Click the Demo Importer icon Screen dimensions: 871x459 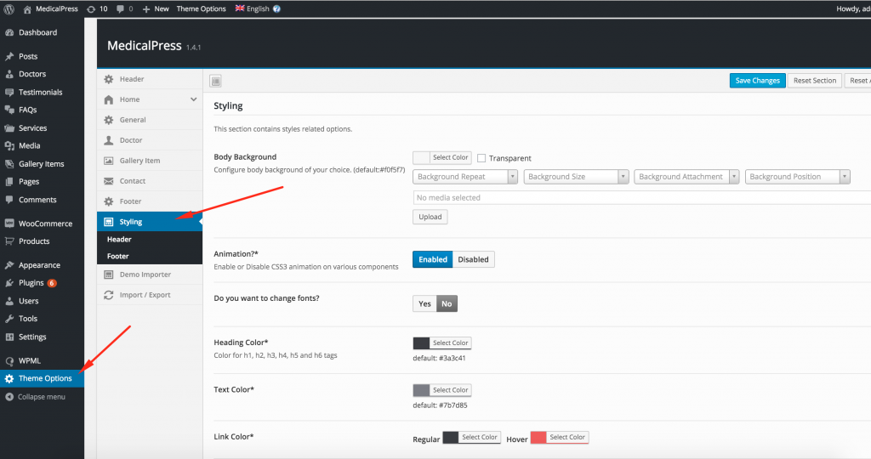tap(109, 275)
